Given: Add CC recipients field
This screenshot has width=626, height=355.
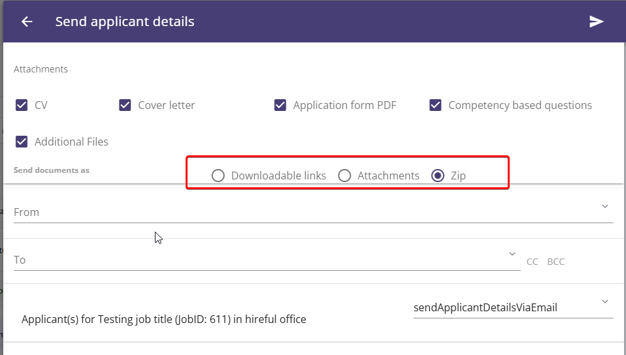Looking at the screenshot, I should click(x=532, y=262).
